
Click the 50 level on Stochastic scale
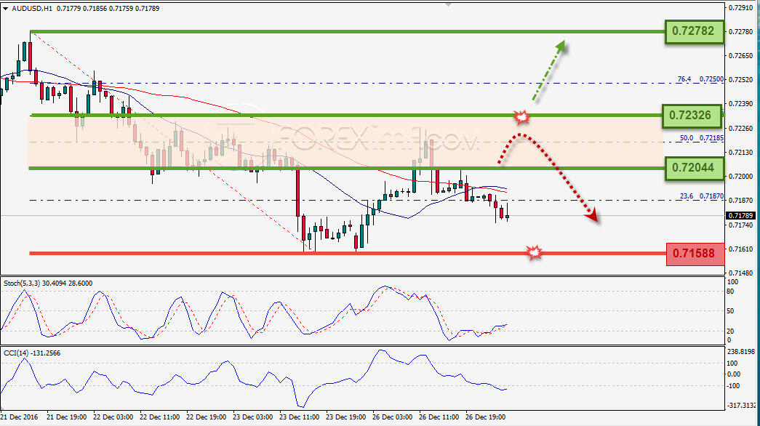[x=732, y=311]
